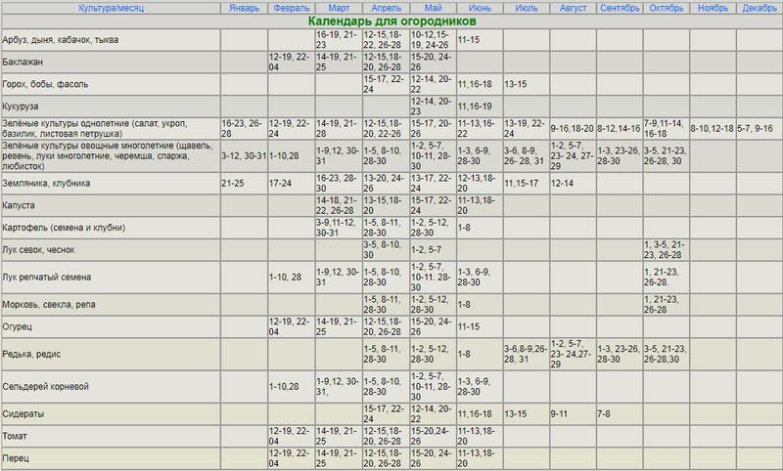Open the Июль header link

[526, 7]
